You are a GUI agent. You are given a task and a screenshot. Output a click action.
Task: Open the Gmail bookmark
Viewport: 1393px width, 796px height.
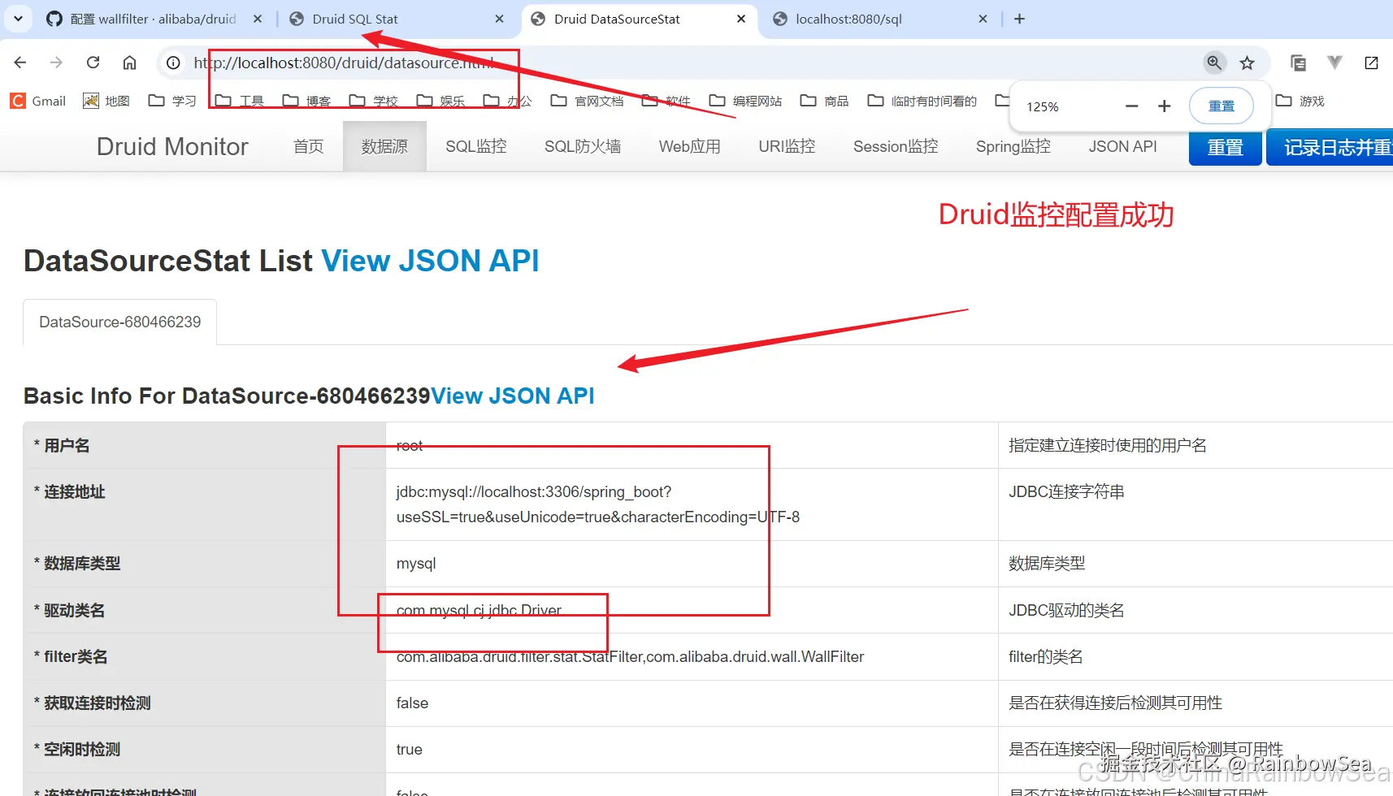click(38, 101)
